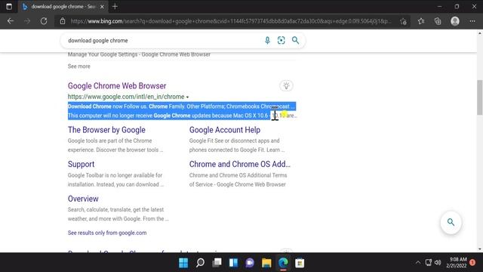
Task: Open the notification badge in tray
Action: [x=472, y=262]
